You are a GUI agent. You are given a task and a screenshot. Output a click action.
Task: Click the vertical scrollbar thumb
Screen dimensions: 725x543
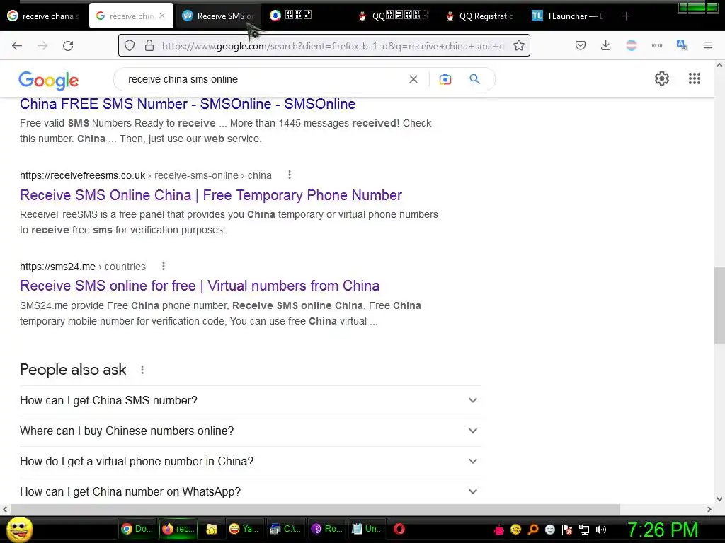coord(719,305)
